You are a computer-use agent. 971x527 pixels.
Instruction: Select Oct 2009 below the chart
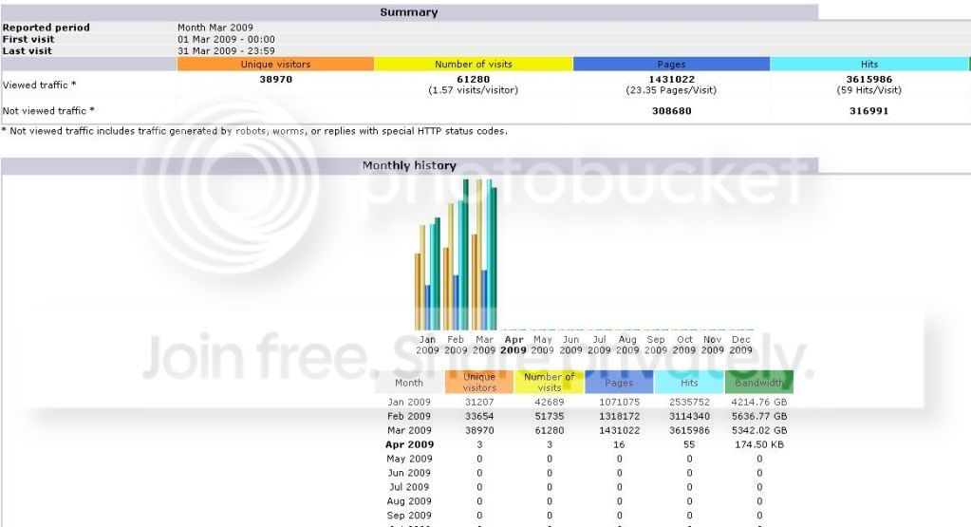(x=684, y=345)
